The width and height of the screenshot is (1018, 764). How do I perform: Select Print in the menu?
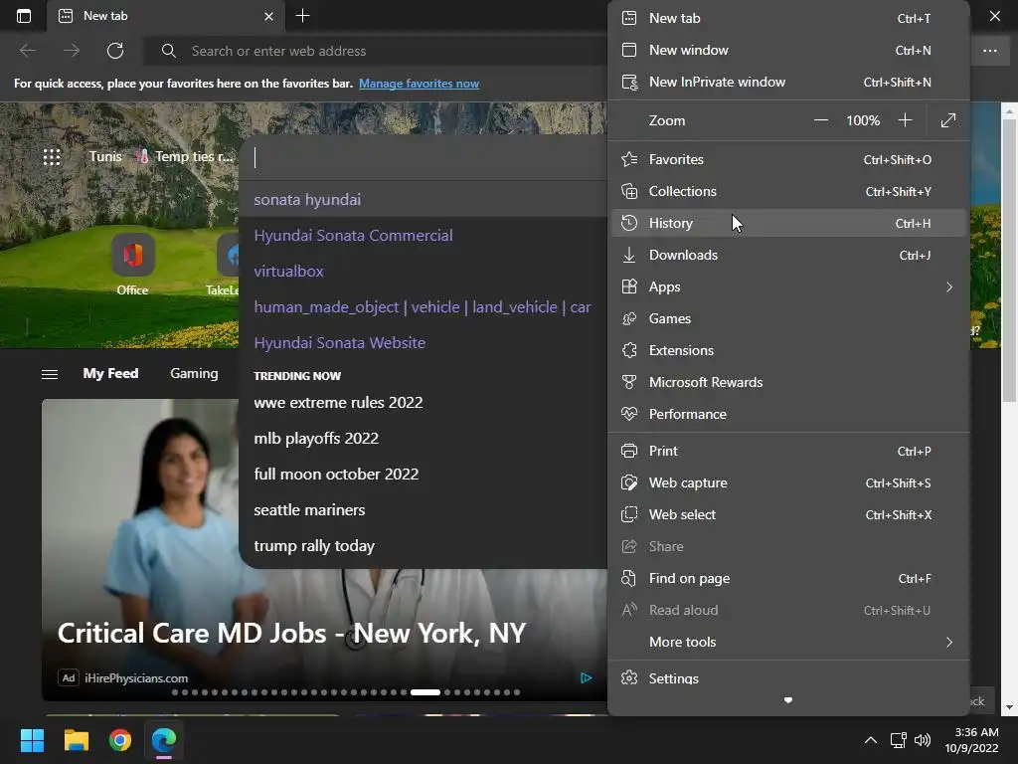(788, 451)
